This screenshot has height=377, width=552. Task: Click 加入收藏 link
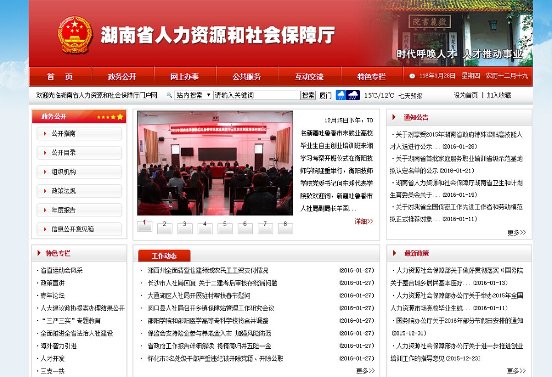499,95
